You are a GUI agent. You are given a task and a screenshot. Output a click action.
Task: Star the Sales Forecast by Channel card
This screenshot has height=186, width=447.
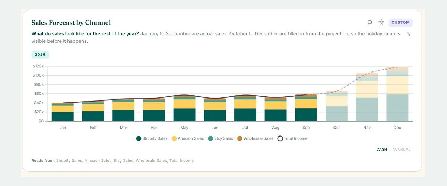click(x=381, y=22)
